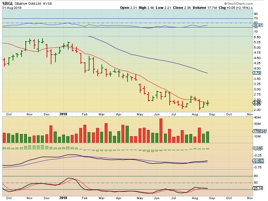Click the NYSE exchange label
This screenshot has width=268, height=201.
pos(48,3)
